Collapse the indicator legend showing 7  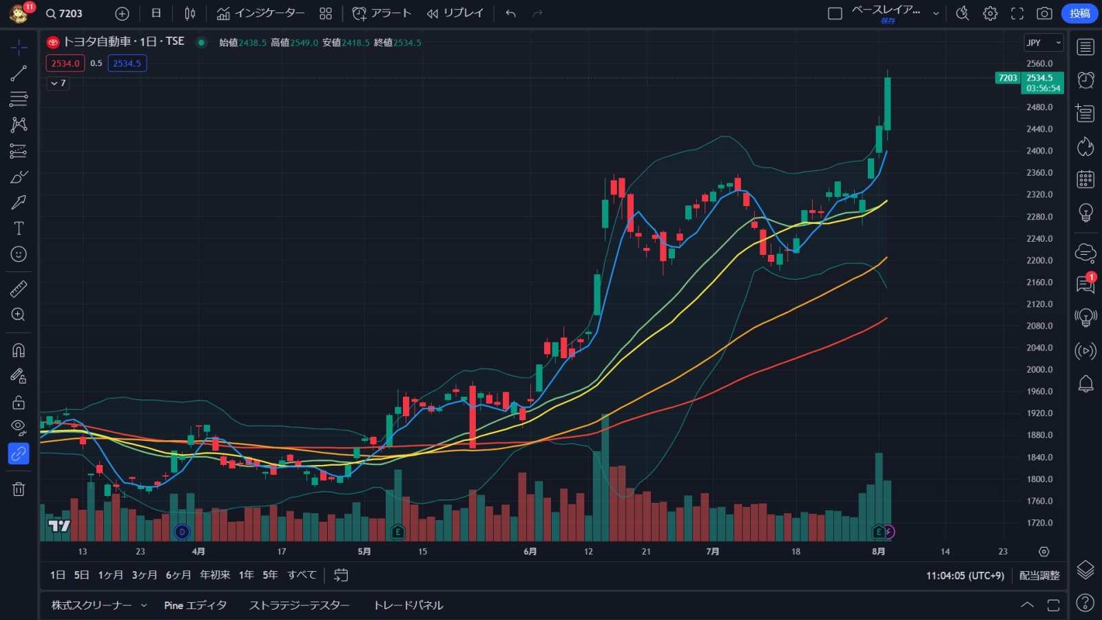(58, 83)
